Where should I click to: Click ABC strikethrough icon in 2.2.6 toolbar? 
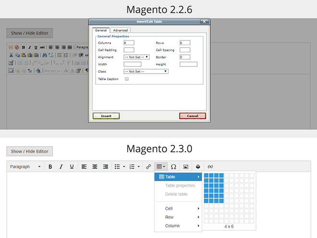tap(42, 47)
